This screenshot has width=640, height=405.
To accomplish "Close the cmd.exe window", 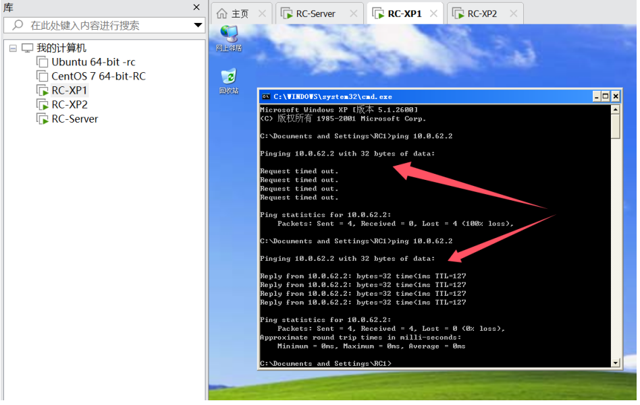I will [616, 96].
